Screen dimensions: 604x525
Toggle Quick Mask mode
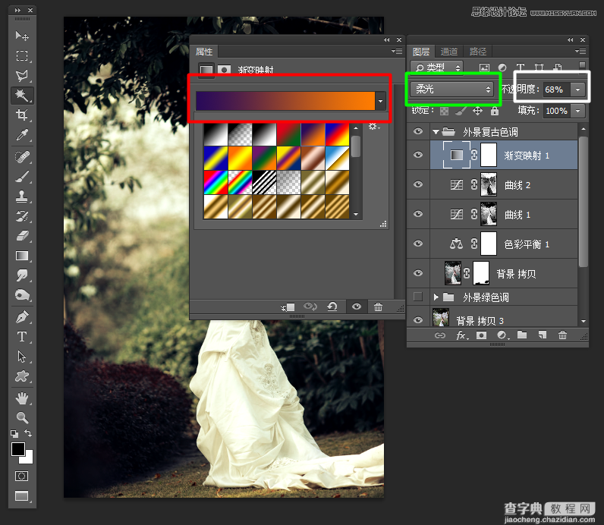[x=22, y=476]
